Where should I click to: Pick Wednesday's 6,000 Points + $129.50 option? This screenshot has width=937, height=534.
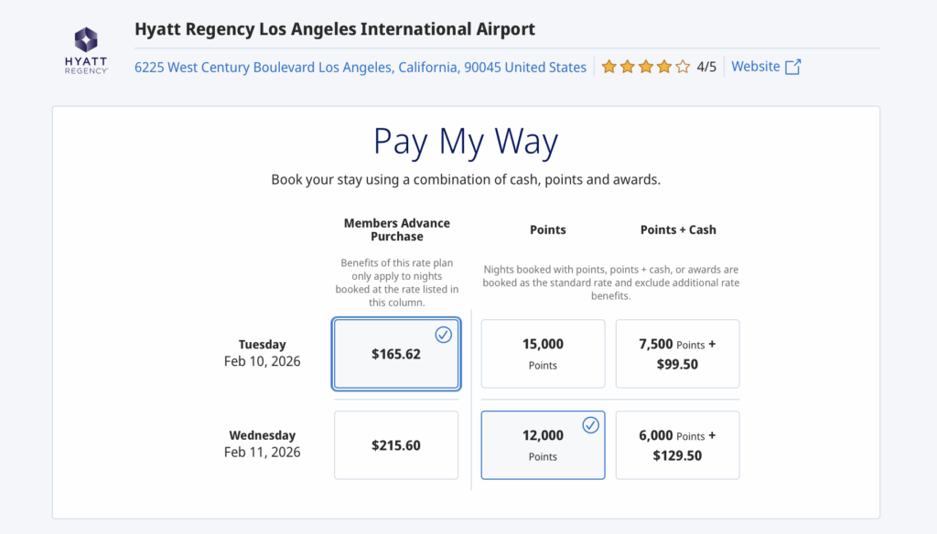coord(677,445)
